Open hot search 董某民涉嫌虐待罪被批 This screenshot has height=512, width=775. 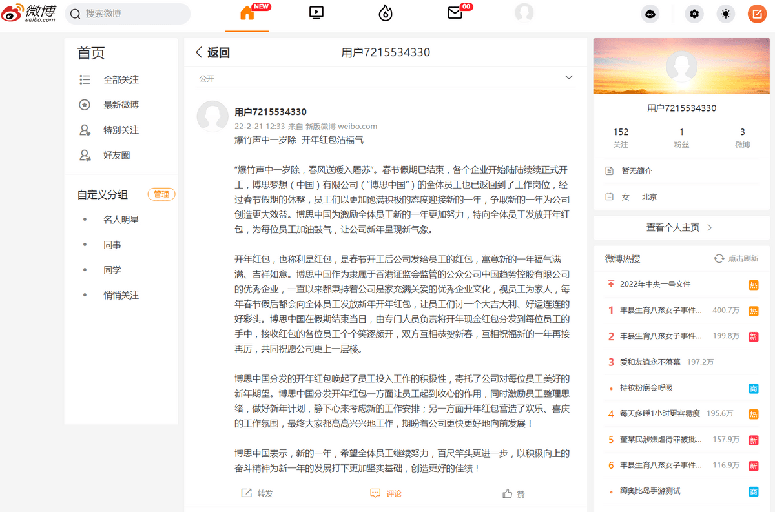tap(660, 440)
